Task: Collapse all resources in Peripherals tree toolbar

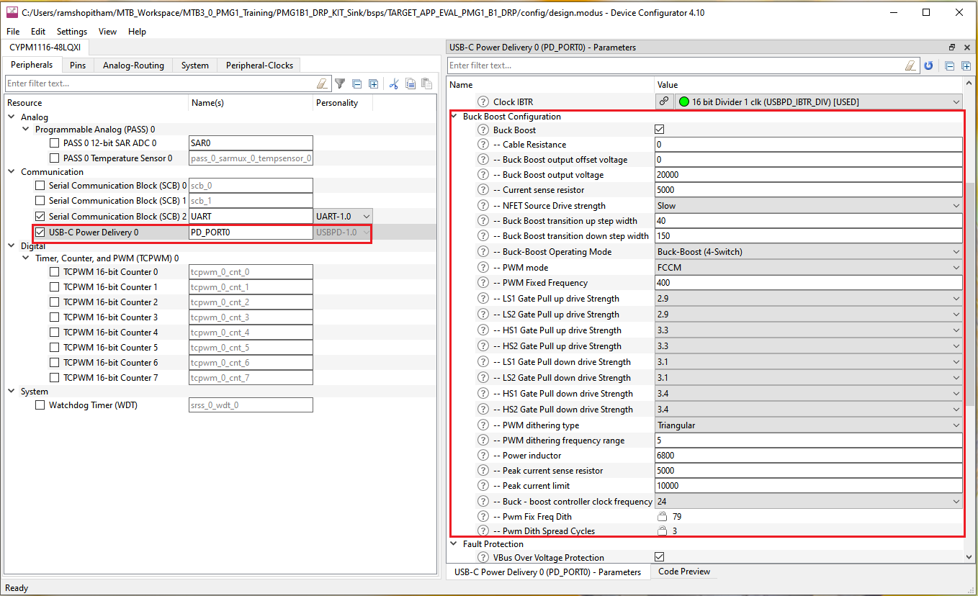Action: click(x=356, y=83)
